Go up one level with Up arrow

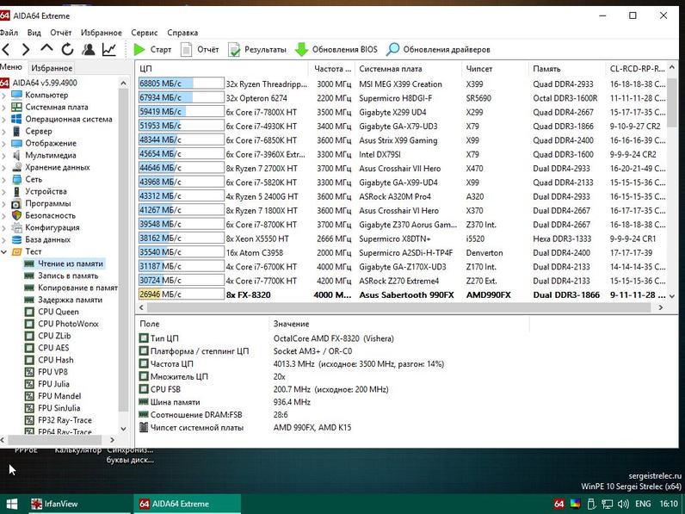[x=46, y=48]
